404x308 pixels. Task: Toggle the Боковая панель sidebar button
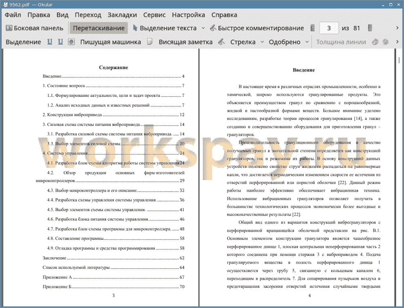point(34,28)
